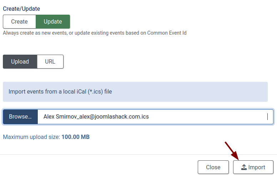This screenshot has width=277, height=175.
Task: Click the "Maximum upload size" label
Action: pyautogui.click(x=31, y=137)
